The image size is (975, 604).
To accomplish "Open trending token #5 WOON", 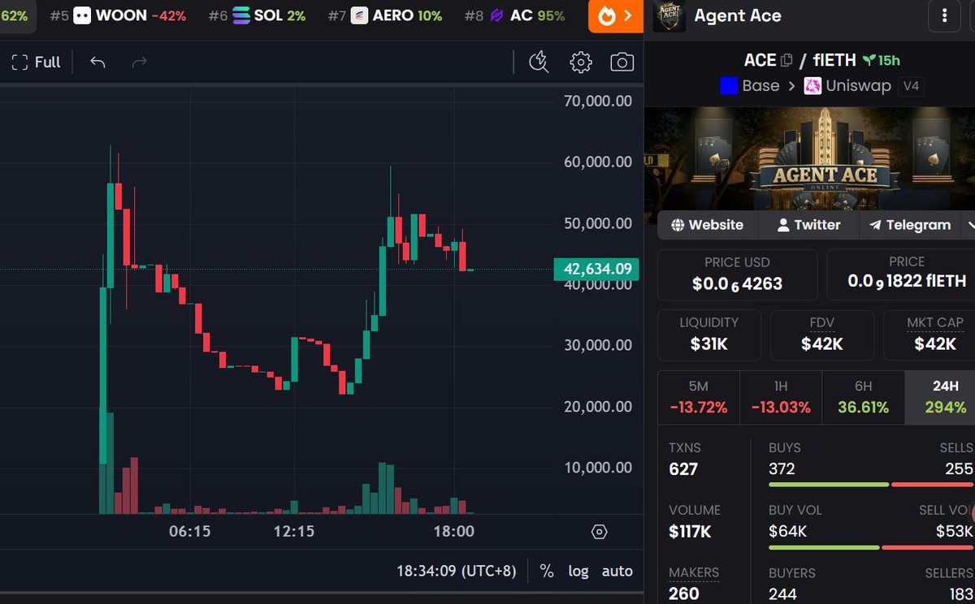I will pyautogui.click(x=118, y=15).
